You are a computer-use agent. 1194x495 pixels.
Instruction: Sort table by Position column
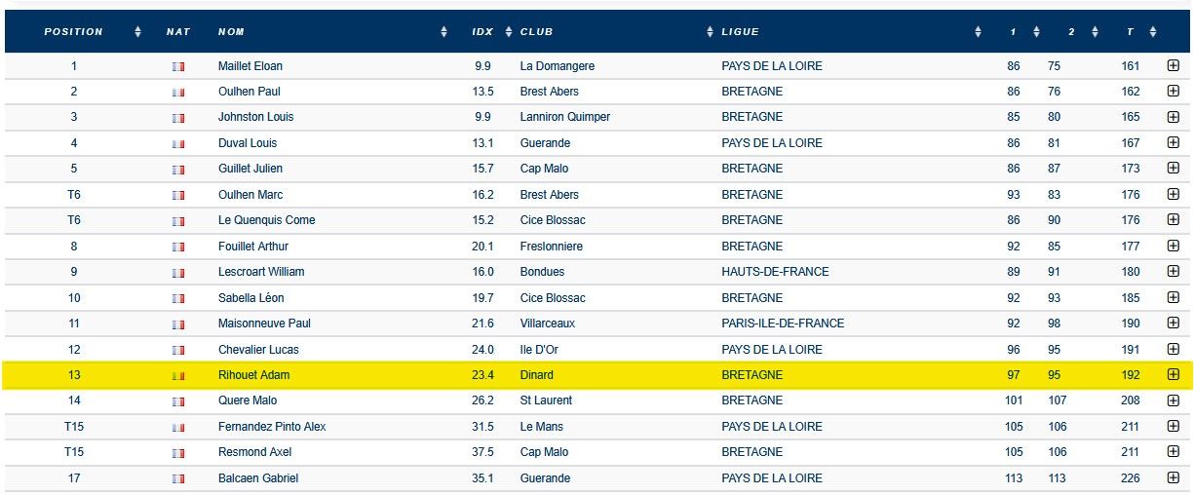coord(73,31)
